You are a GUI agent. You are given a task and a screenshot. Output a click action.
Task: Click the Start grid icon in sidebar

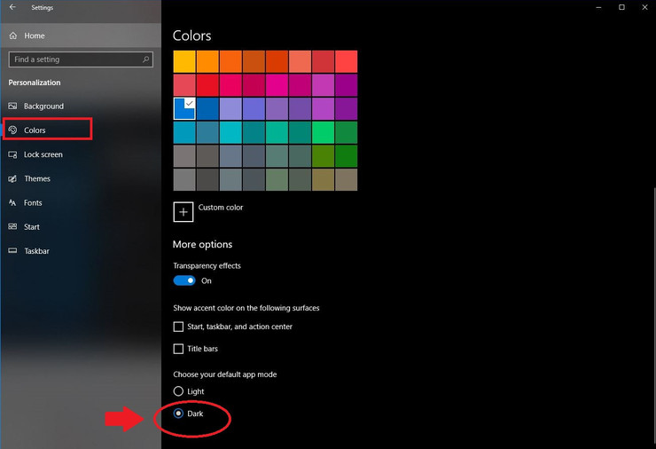12,226
